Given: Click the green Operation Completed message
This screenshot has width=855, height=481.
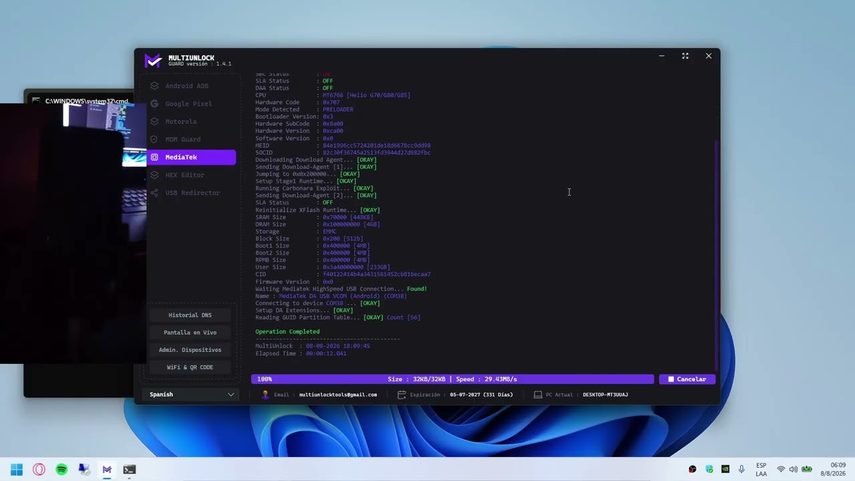Looking at the screenshot, I should point(287,332).
